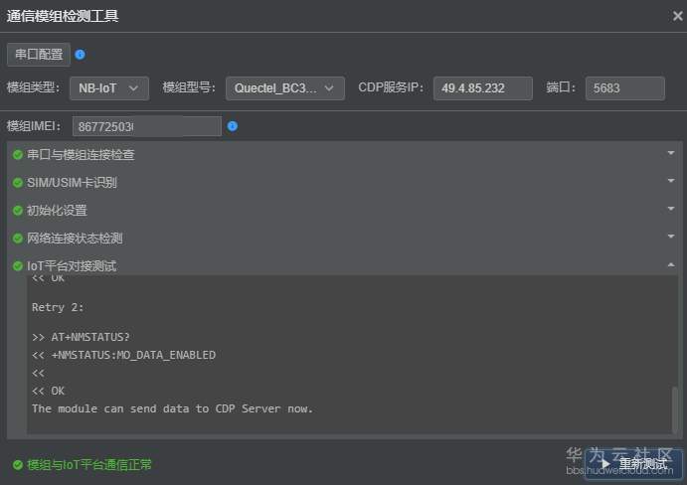Screen dimensions: 687x485
Task: Select the SIM/USIM卡识别 row label
Action: [x=72, y=183]
